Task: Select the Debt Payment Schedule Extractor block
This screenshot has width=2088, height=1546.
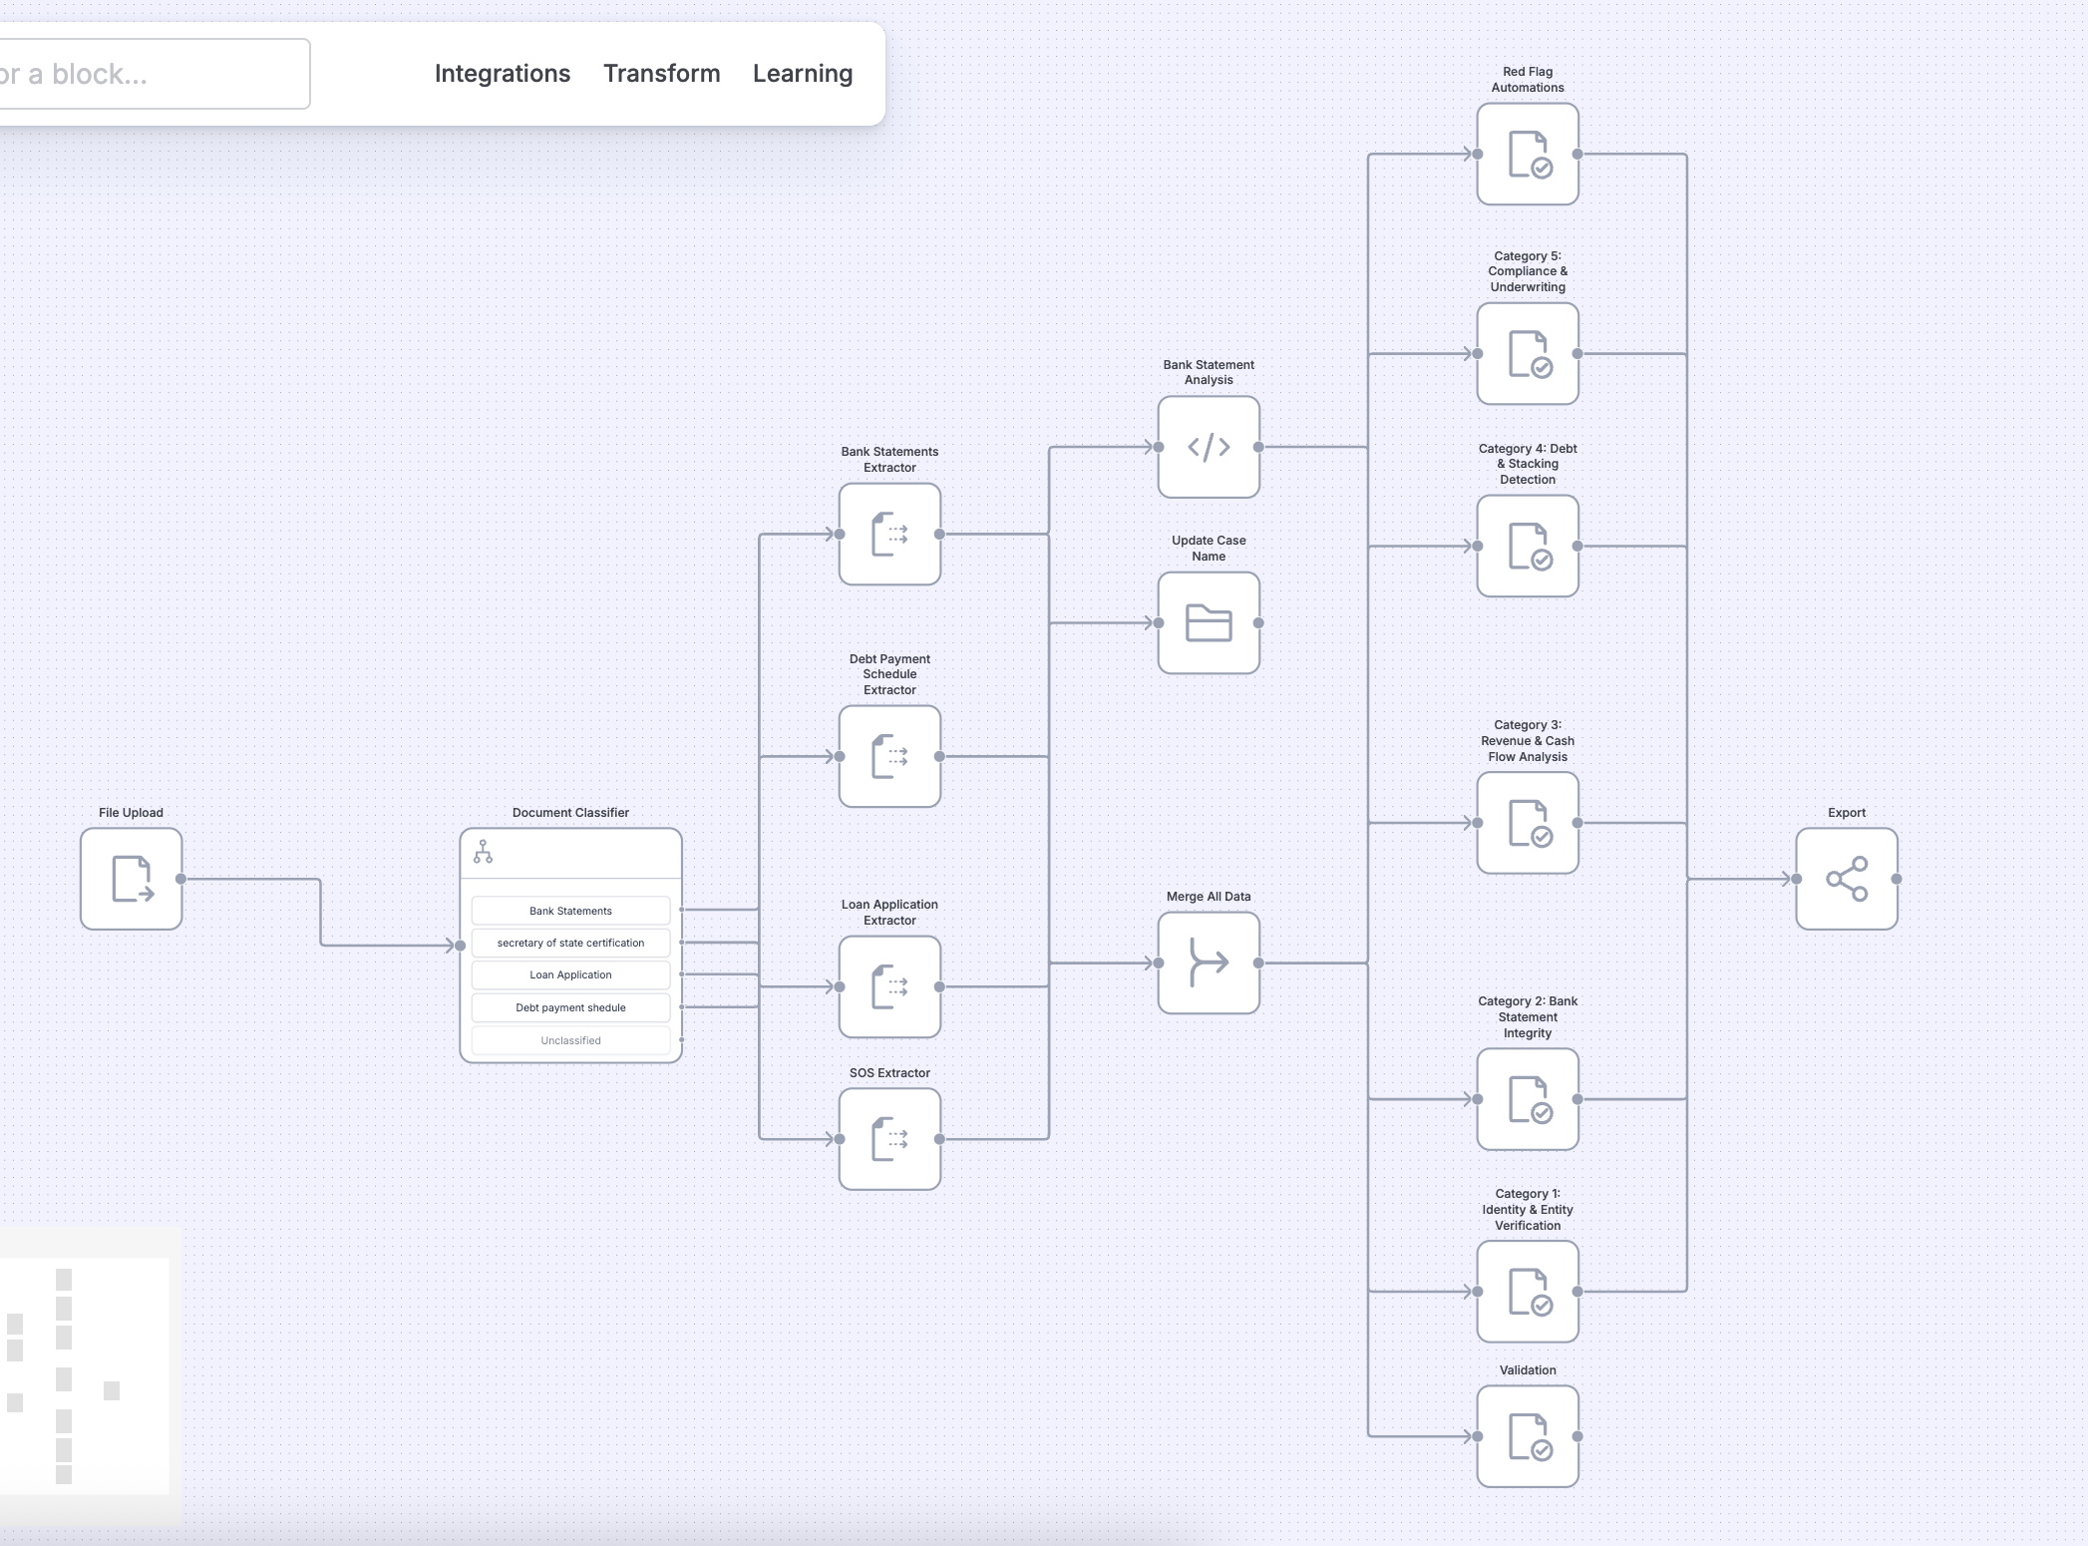Action: click(x=889, y=756)
